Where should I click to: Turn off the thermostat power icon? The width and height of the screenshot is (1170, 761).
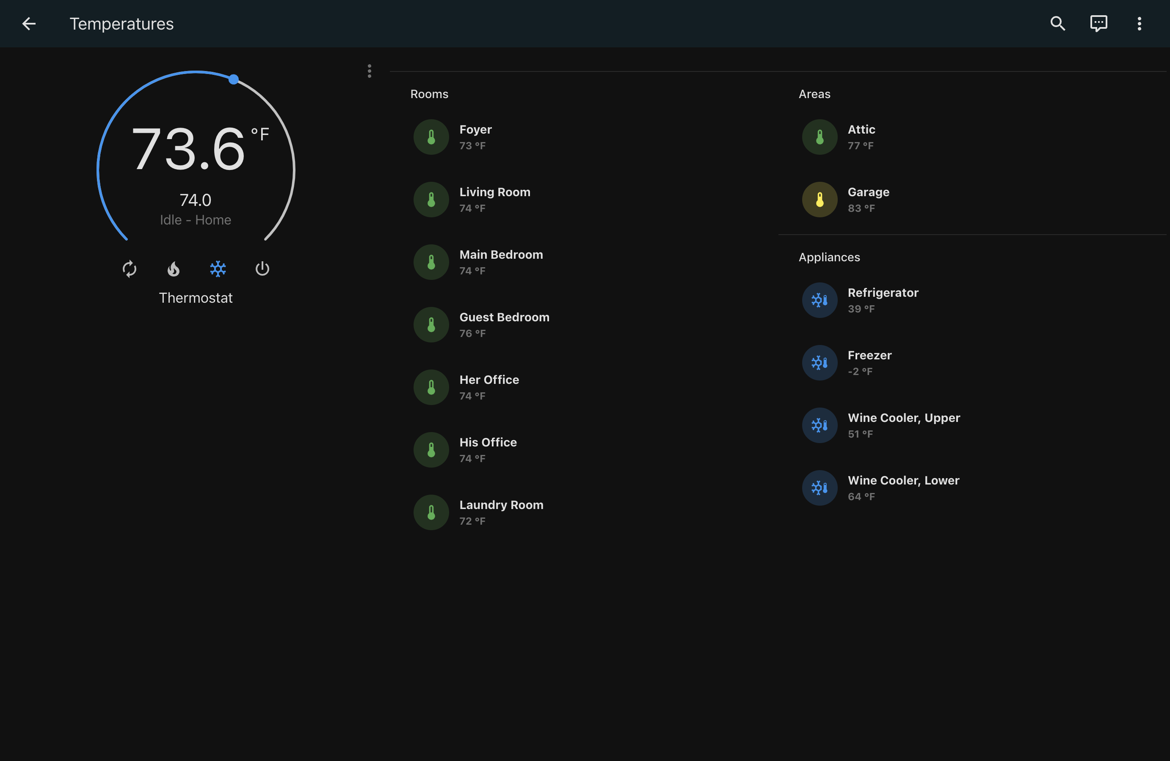pos(262,268)
